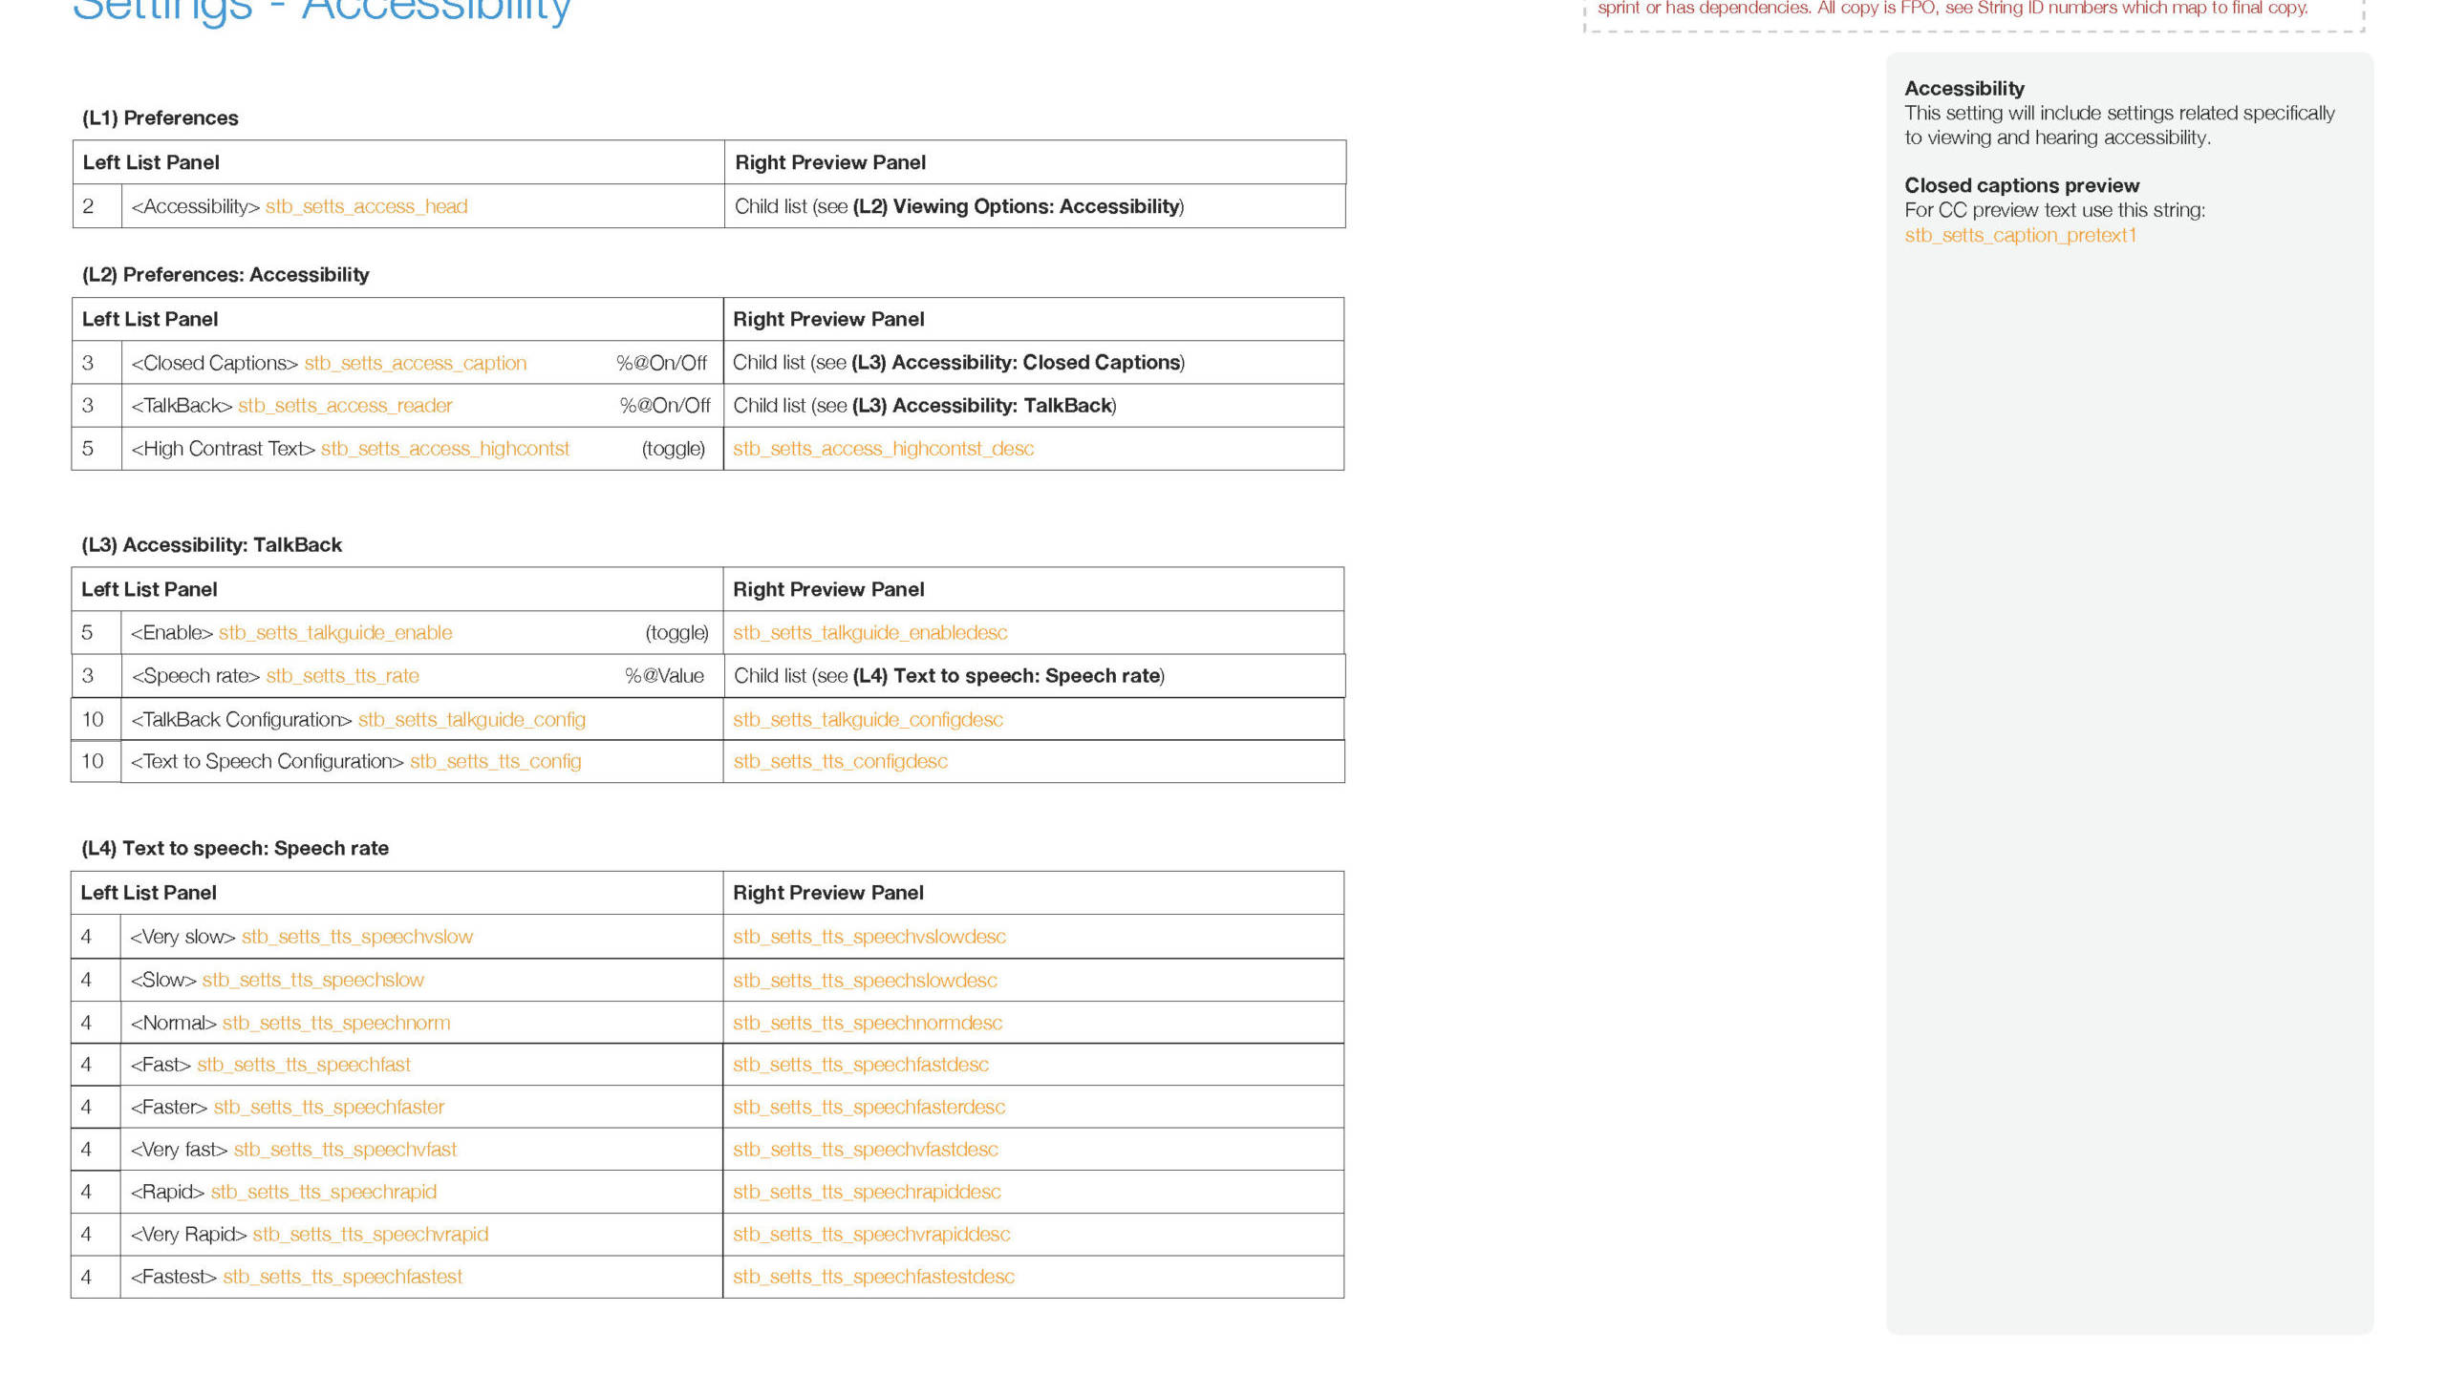The width and height of the screenshot is (2446, 1375).
Task: Click the Closed captions preview heading
Action: point(2021,185)
